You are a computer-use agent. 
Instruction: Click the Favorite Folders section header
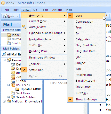point(11,30)
